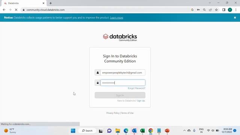This screenshot has width=240, height=135.
Task: Show hidden system tray icons
Action: (184, 130)
